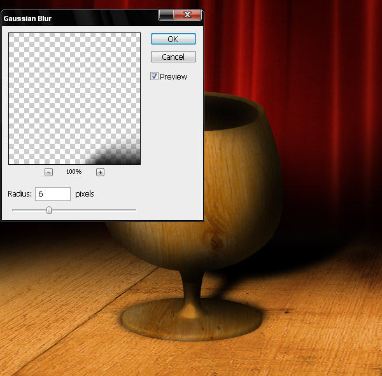The height and width of the screenshot is (376, 382).
Task: Click the 100% zoom level text
Action: [74, 172]
